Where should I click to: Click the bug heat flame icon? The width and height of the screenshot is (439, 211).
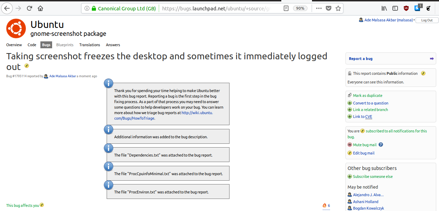click(324, 205)
